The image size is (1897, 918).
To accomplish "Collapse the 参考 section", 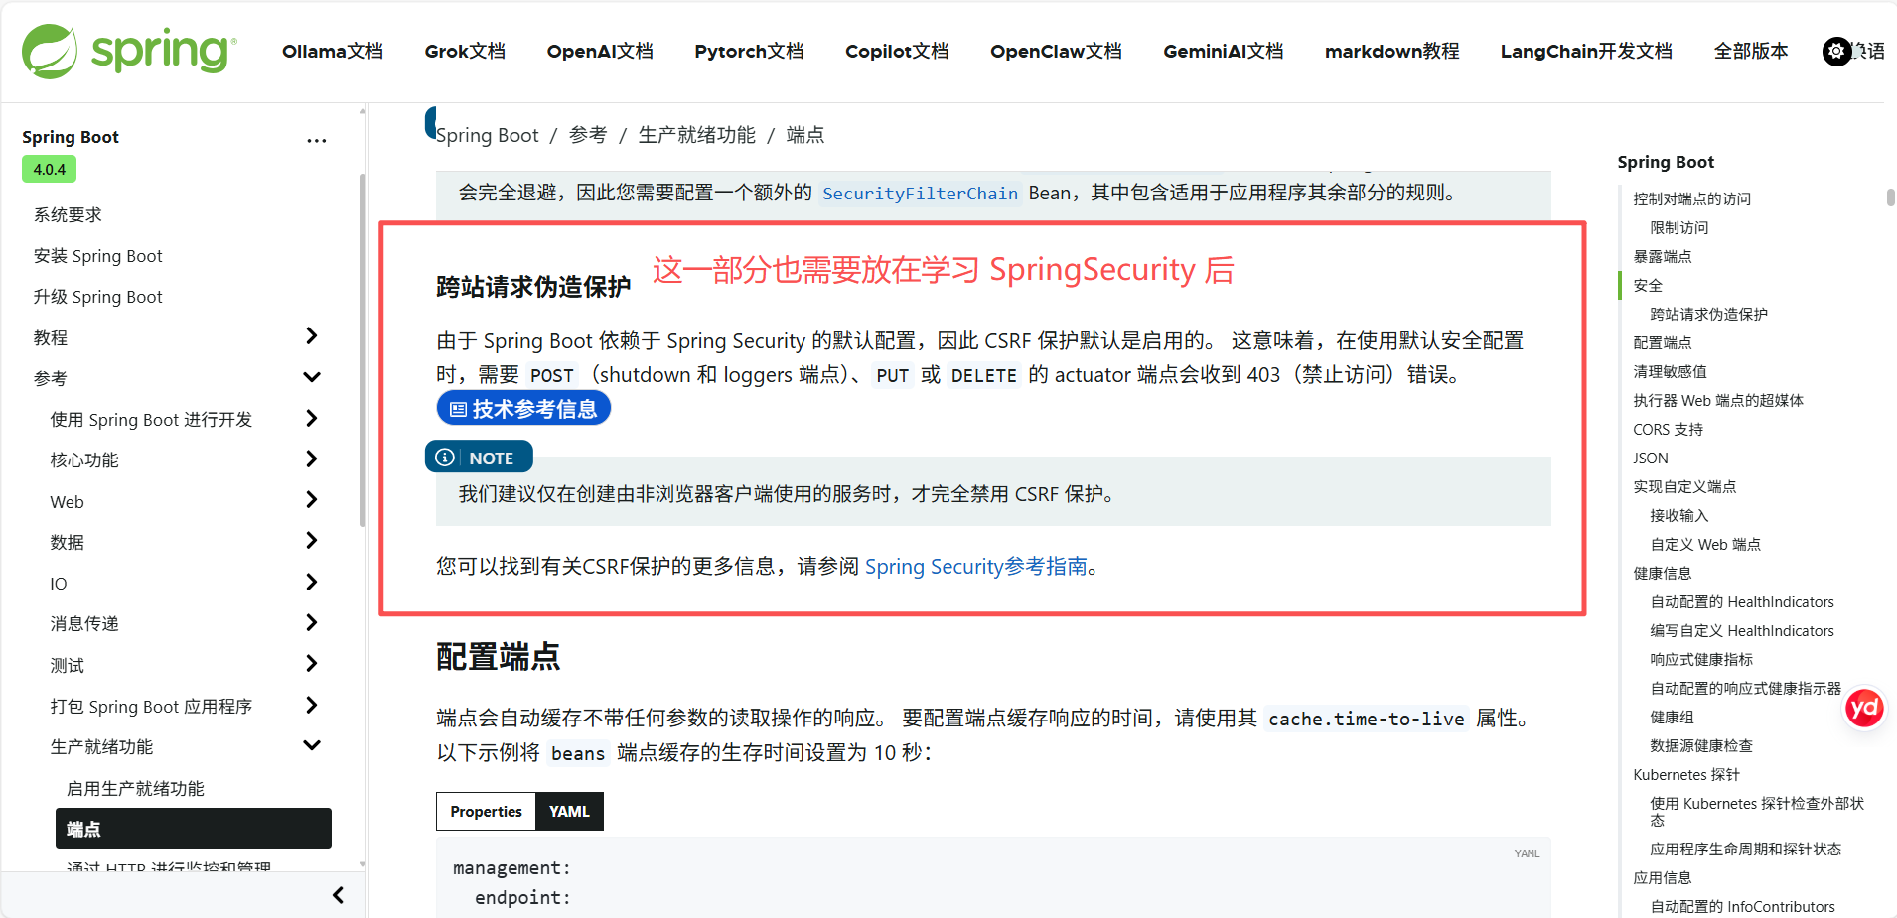I will pos(312,377).
